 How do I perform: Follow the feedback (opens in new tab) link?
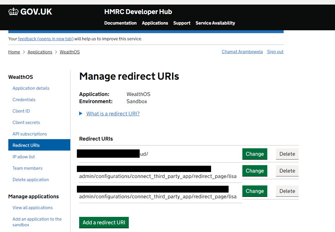(46, 39)
